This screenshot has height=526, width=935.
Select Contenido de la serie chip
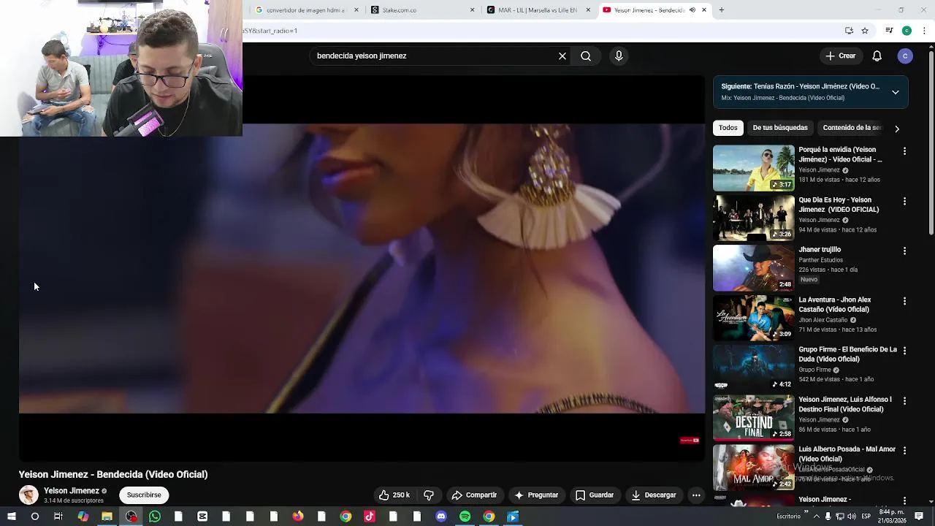[852, 128]
